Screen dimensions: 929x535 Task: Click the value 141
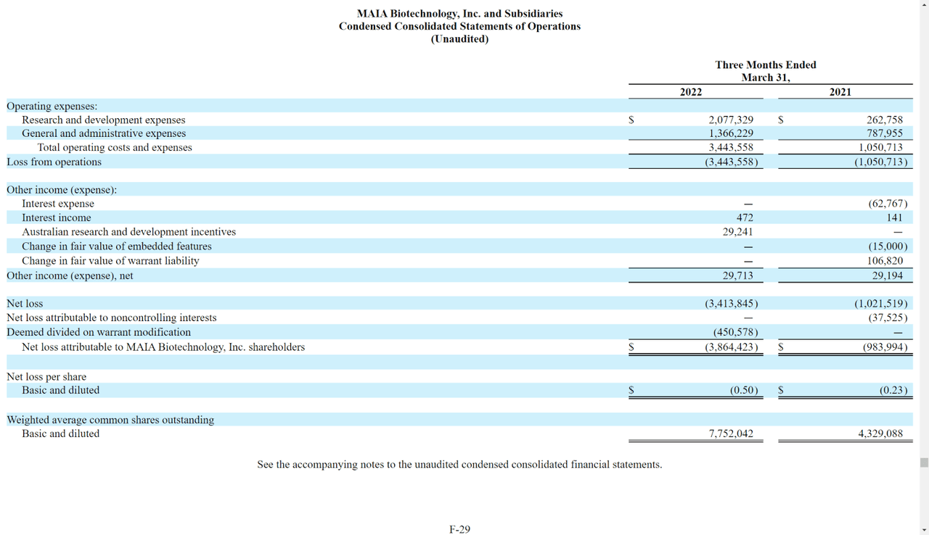(894, 218)
